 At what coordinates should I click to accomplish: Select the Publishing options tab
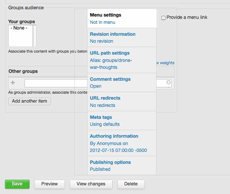122,166
